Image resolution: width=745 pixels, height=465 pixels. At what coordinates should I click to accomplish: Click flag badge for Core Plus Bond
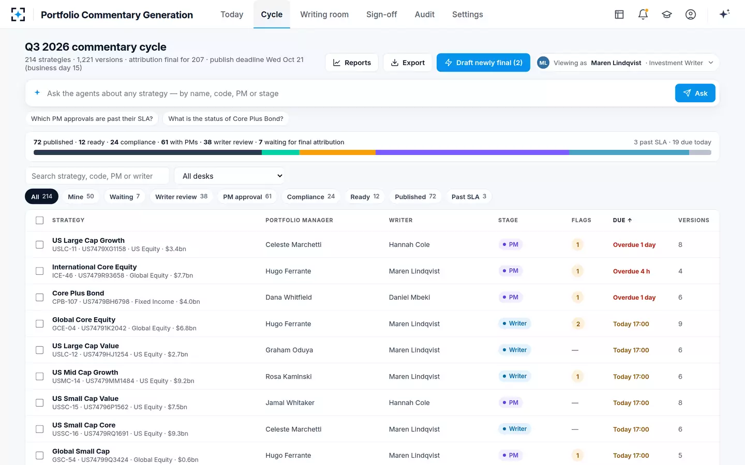[x=578, y=298]
